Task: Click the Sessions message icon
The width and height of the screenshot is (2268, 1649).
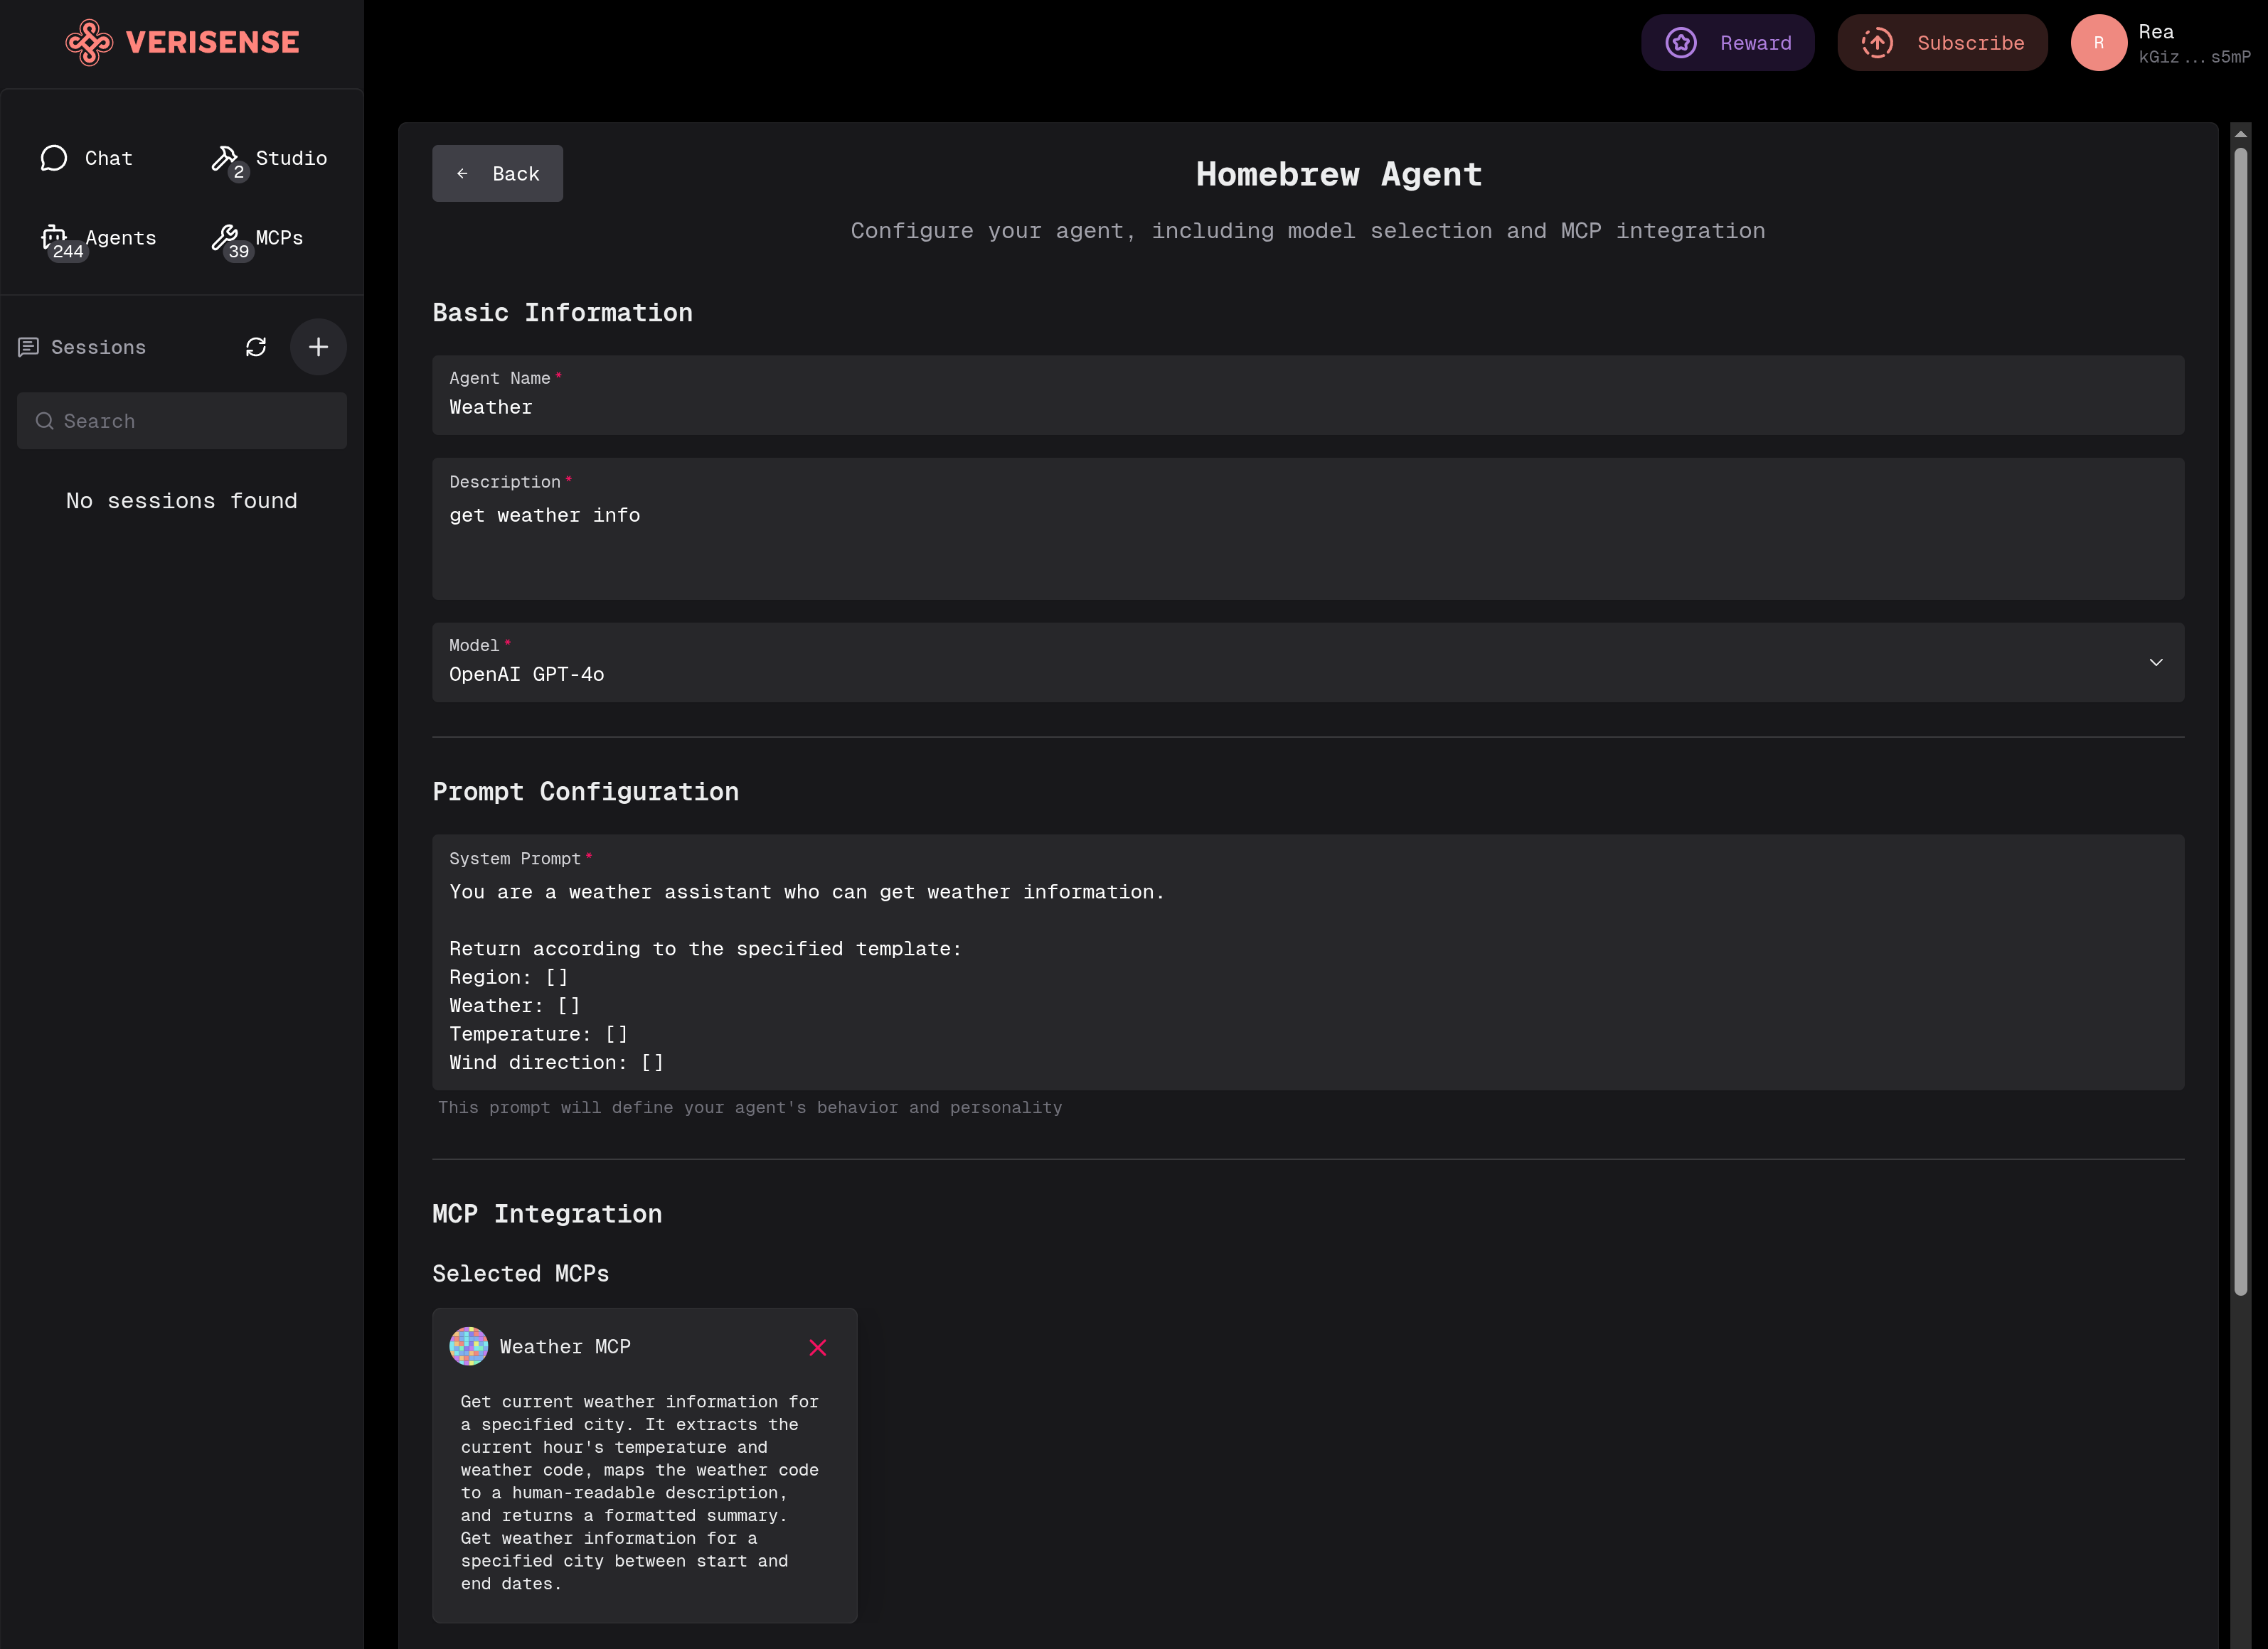Action: (28, 347)
